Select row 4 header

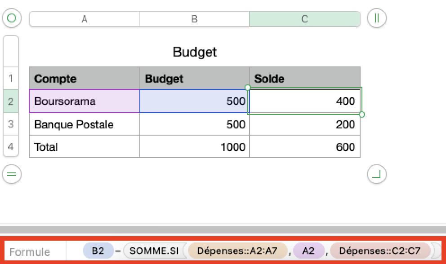(11, 147)
